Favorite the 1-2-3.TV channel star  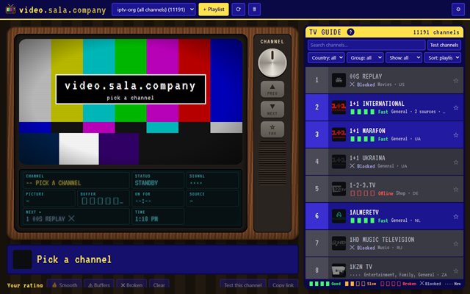455,190
